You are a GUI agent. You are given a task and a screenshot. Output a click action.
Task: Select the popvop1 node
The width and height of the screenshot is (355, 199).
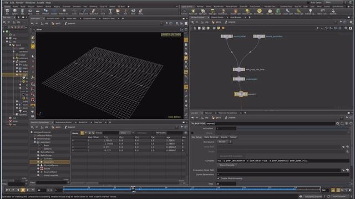click(x=241, y=94)
